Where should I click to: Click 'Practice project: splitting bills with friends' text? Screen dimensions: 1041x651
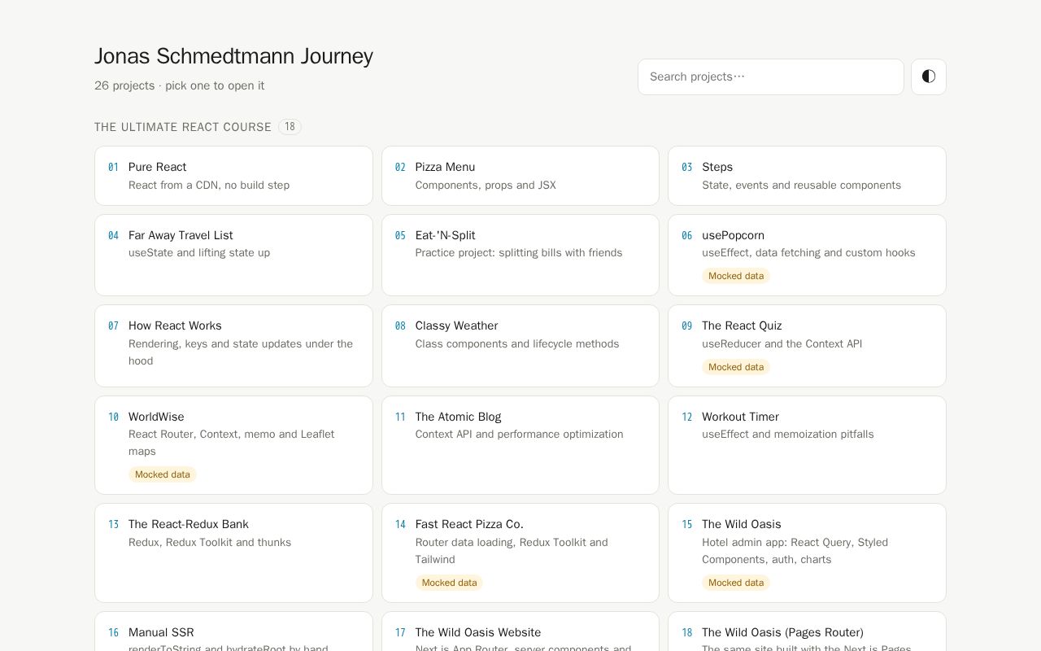point(519,252)
